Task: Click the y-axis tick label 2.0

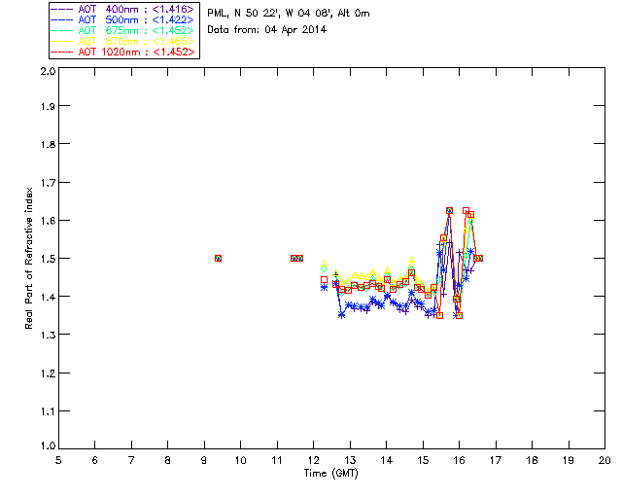Action: click(x=48, y=71)
